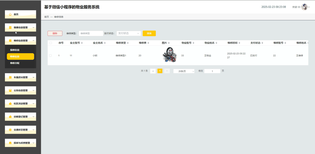Open 首页 in the sidebar

(x=21, y=14)
